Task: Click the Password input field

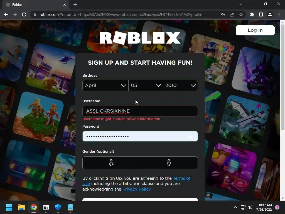Action: point(140,136)
